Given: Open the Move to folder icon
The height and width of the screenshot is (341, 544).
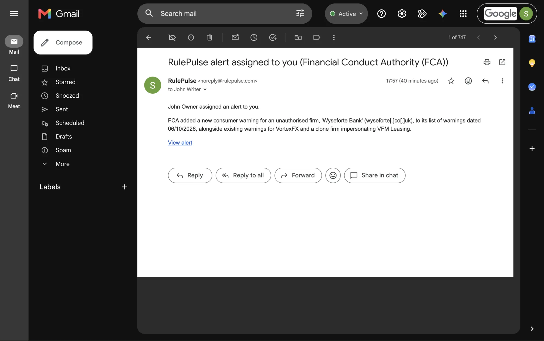Looking at the screenshot, I should pos(298,38).
